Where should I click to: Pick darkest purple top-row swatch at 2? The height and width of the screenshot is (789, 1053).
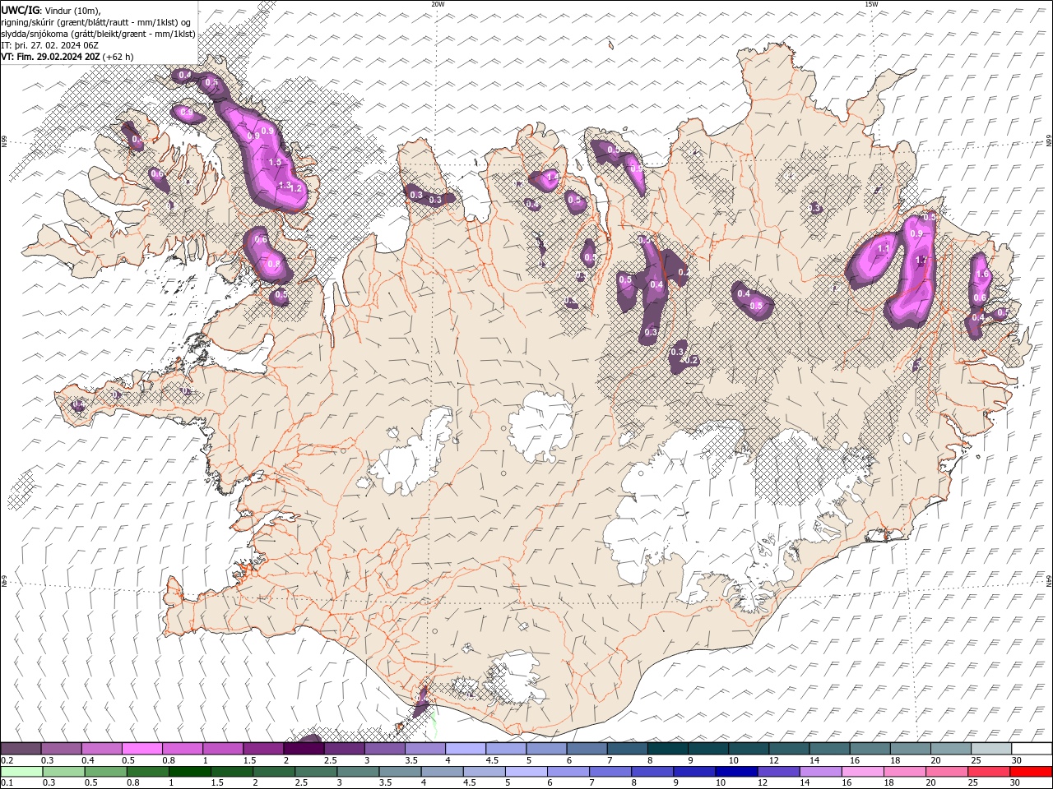(304, 749)
